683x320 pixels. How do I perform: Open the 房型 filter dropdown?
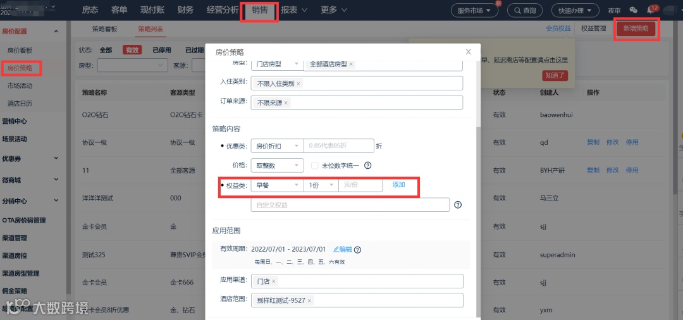132,65
